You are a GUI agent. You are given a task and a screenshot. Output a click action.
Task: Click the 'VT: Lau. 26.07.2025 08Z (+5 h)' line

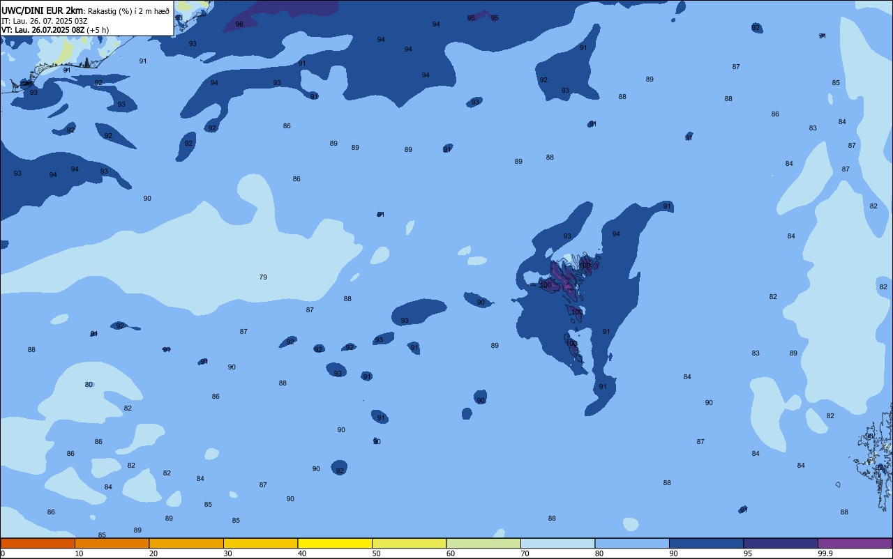(54, 30)
